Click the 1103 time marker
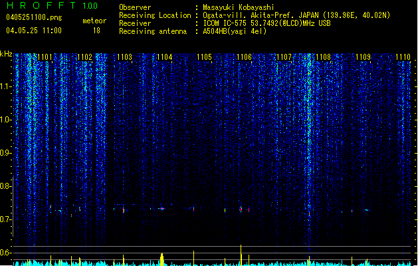Image resolution: width=418 pixels, height=266 pixels. tap(124, 57)
